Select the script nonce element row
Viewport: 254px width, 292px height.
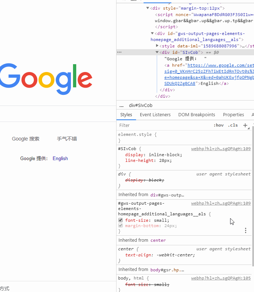(204, 15)
